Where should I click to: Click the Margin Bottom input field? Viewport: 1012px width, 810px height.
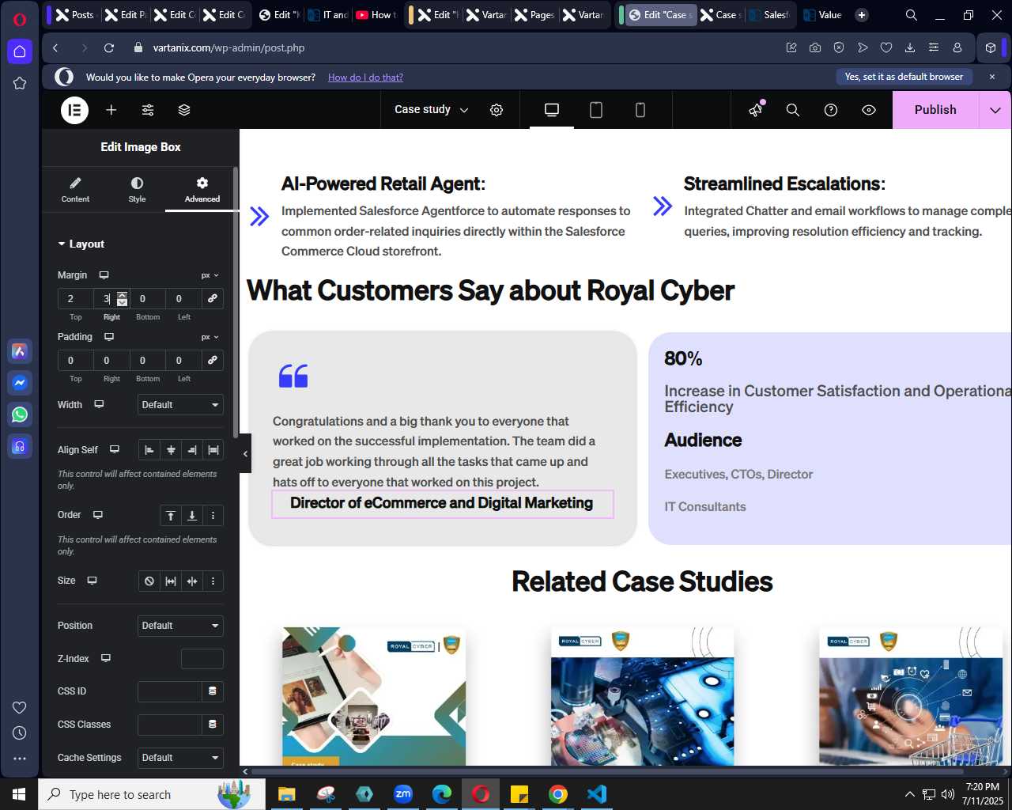pos(148,298)
